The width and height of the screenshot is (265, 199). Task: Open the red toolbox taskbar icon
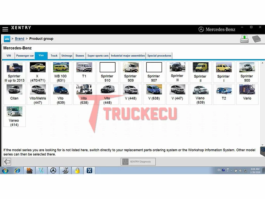tap(29, 170)
